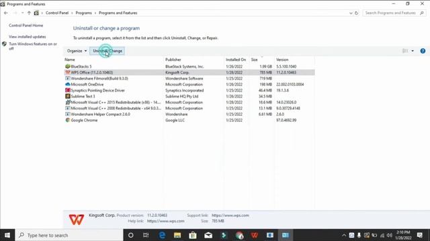Open help with the blue question mark
The width and height of the screenshot is (430, 241).
click(423, 51)
